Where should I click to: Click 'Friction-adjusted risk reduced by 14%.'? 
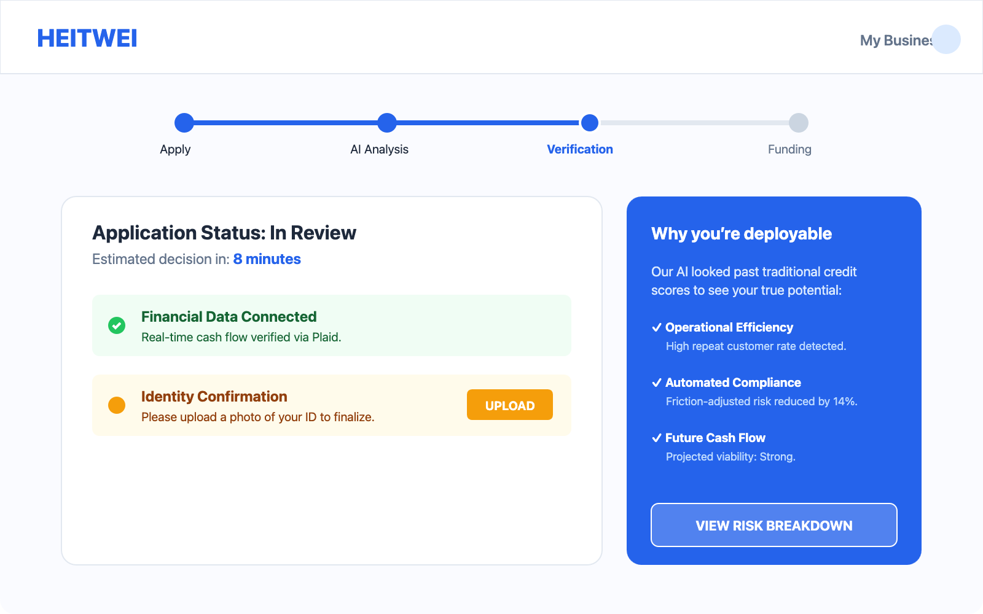(x=762, y=402)
